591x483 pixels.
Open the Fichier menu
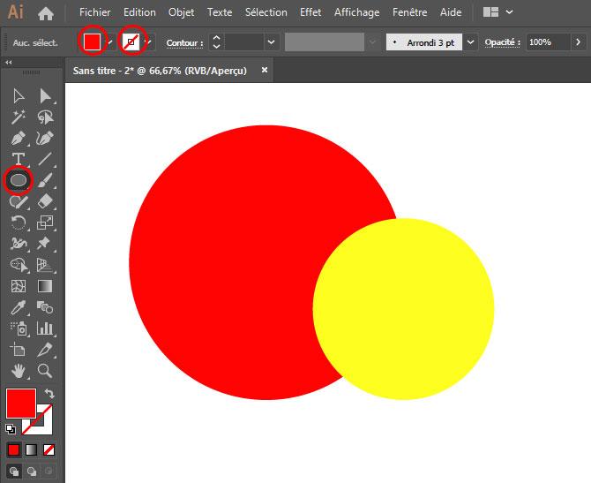[x=94, y=12]
